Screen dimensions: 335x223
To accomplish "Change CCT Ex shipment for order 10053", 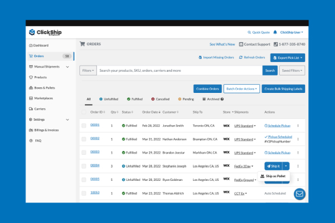I will (x=240, y=193).
